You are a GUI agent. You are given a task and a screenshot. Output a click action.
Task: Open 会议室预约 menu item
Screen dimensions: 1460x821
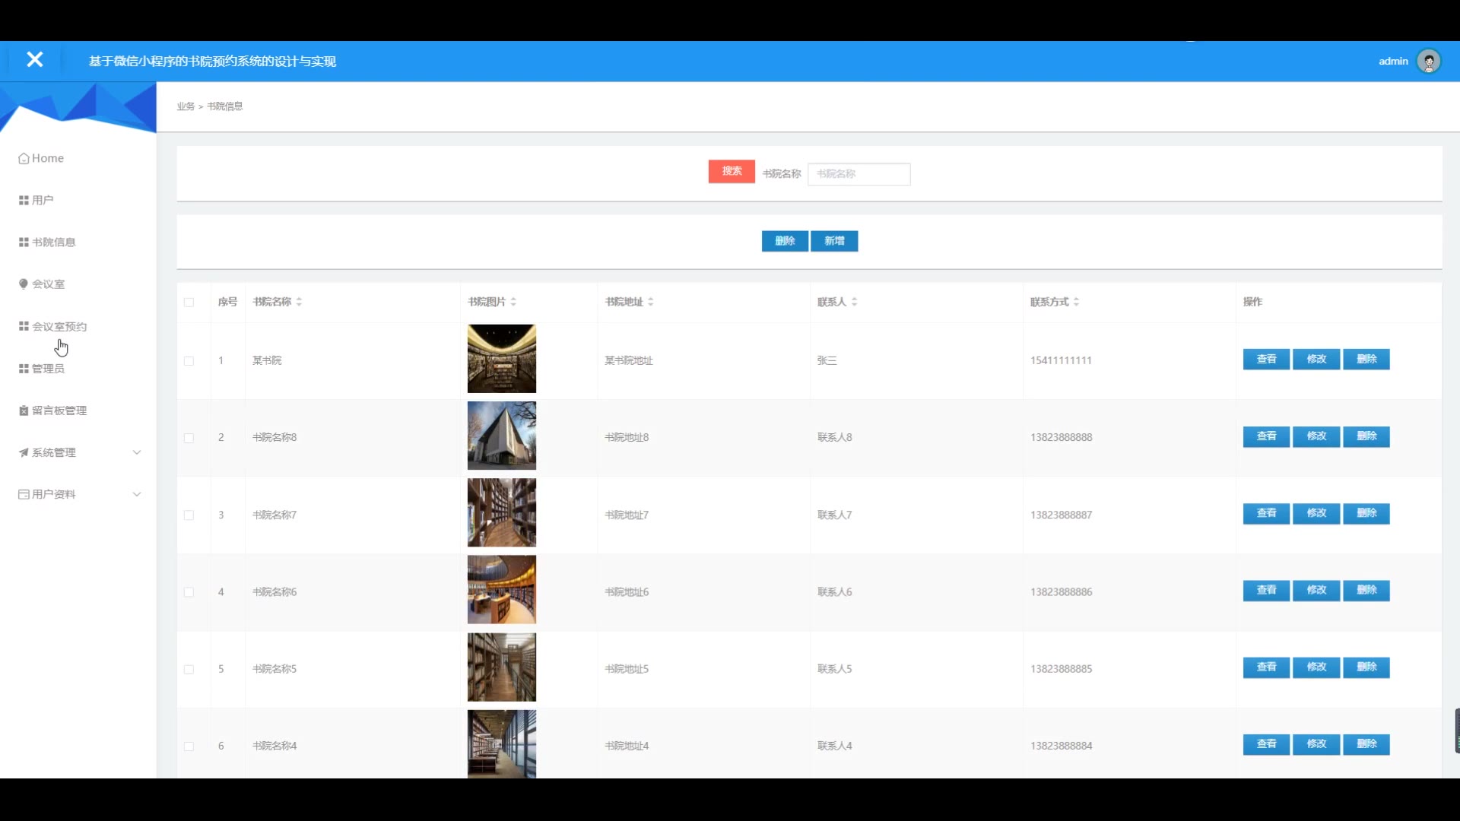coord(59,326)
